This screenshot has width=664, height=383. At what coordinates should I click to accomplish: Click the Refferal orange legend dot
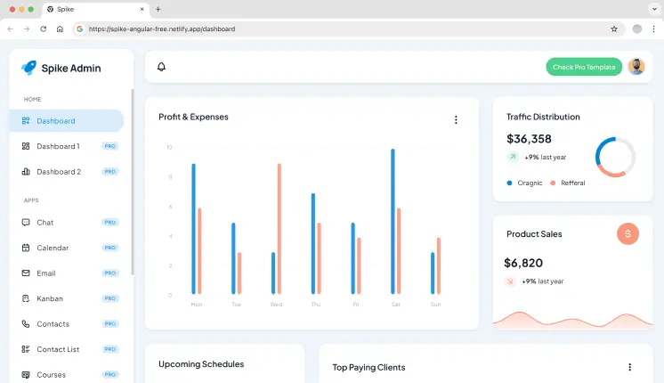[553, 183]
